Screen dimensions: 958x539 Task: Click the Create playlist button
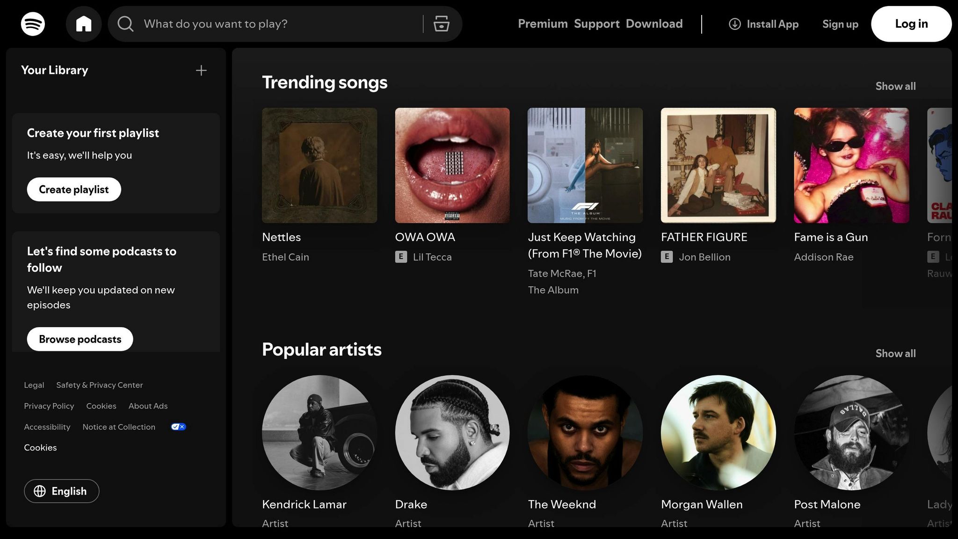[x=74, y=189]
